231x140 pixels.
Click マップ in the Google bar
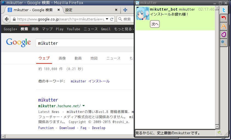(47, 29)
